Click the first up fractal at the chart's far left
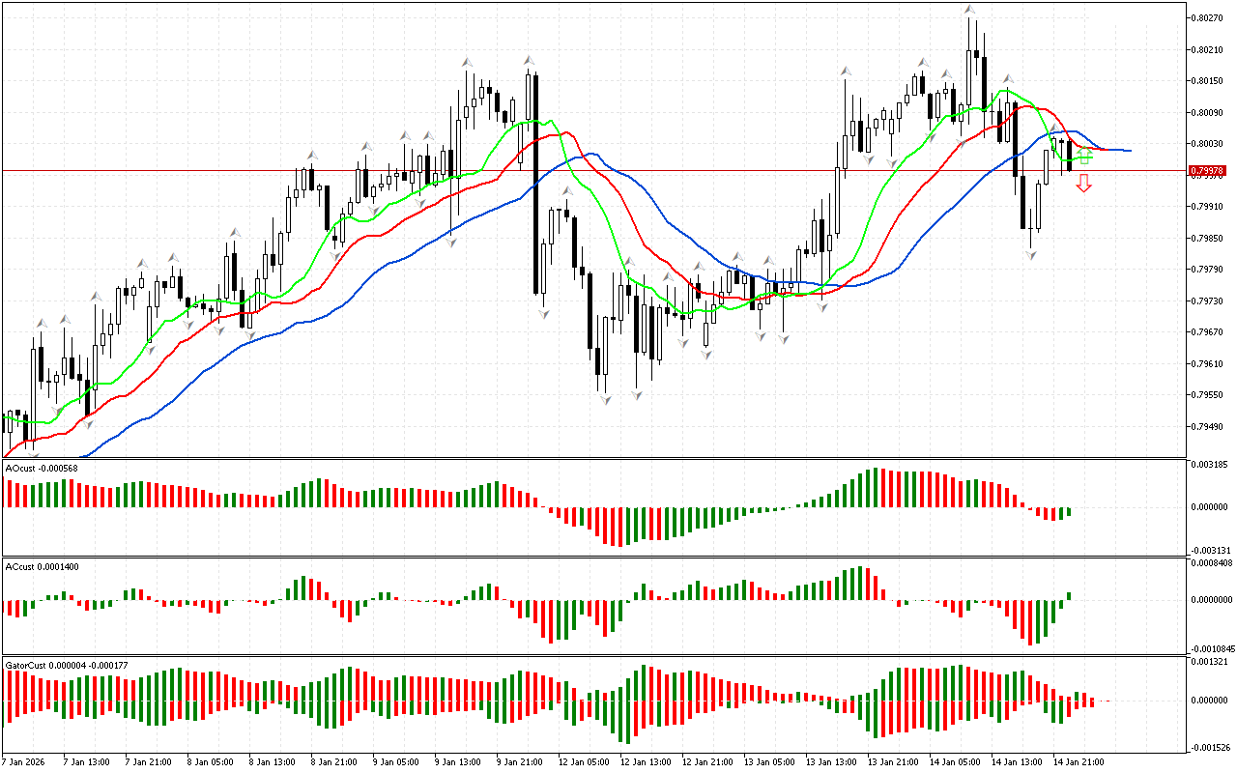Viewport: 1237px width, 773px height. click(41, 323)
